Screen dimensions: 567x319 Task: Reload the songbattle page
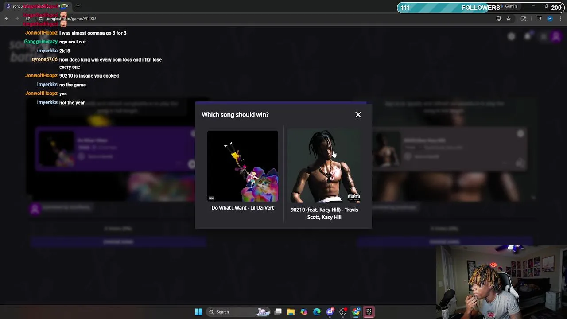pos(27,19)
